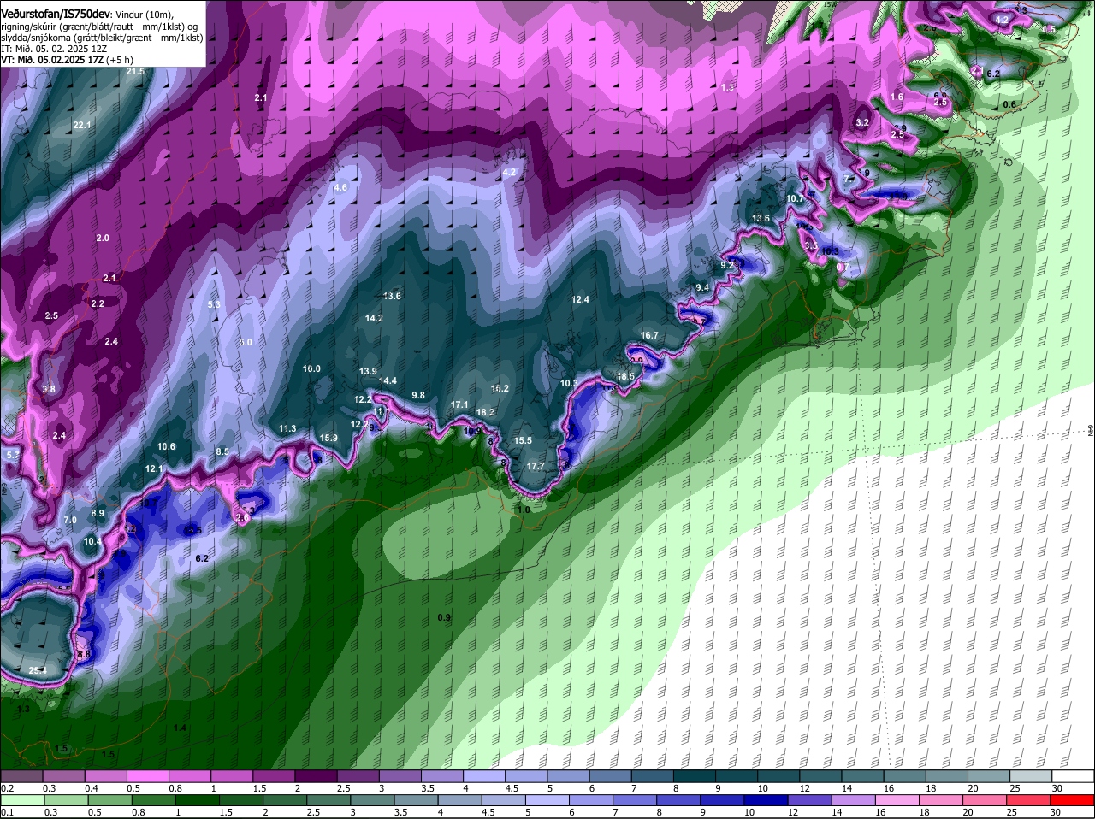Click the 5.3 map value
Image resolution: width=1095 pixels, height=819 pixels.
[x=214, y=304]
